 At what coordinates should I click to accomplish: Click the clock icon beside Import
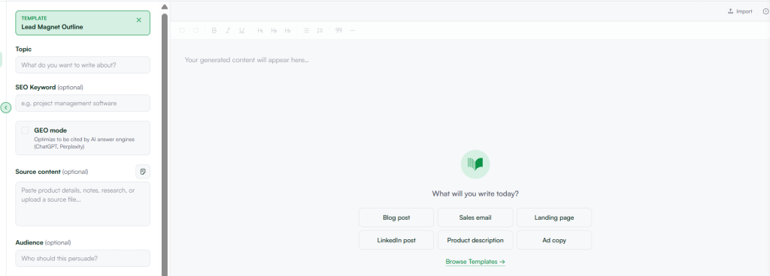pyautogui.click(x=765, y=11)
